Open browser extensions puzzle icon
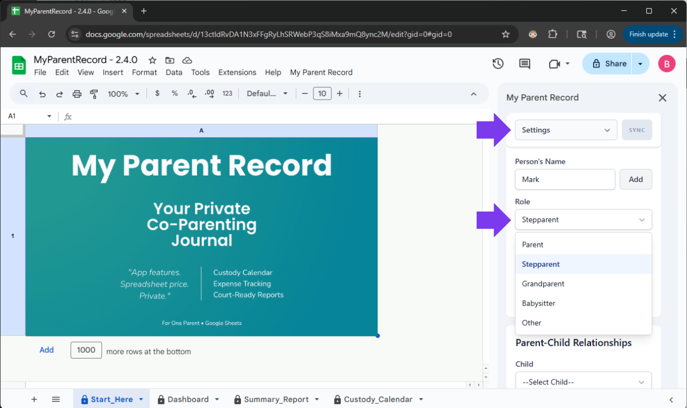Screen dimensions: 687x408 click(x=553, y=34)
